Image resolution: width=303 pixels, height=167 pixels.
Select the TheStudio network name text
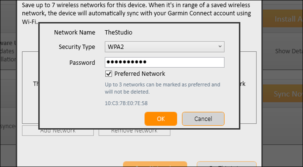[x=118, y=32]
